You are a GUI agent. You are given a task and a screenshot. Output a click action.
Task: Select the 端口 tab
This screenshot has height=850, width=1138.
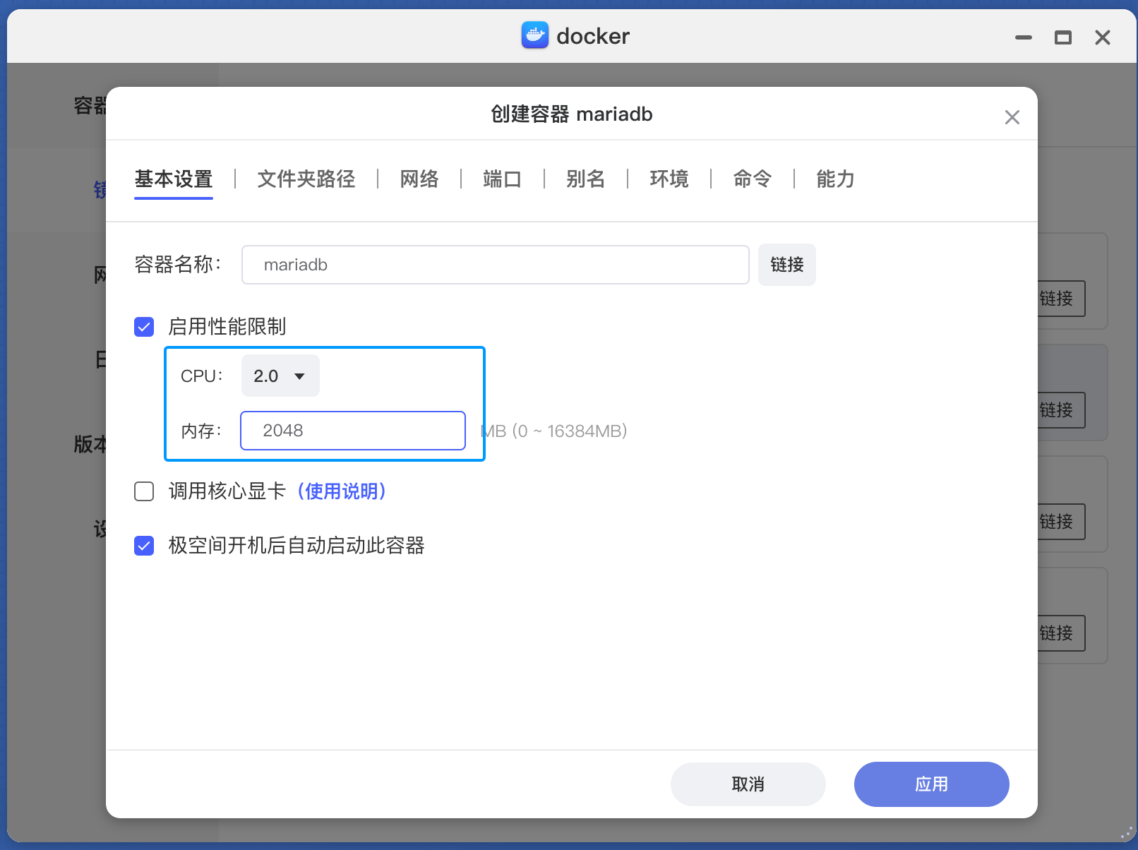pyautogui.click(x=503, y=179)
